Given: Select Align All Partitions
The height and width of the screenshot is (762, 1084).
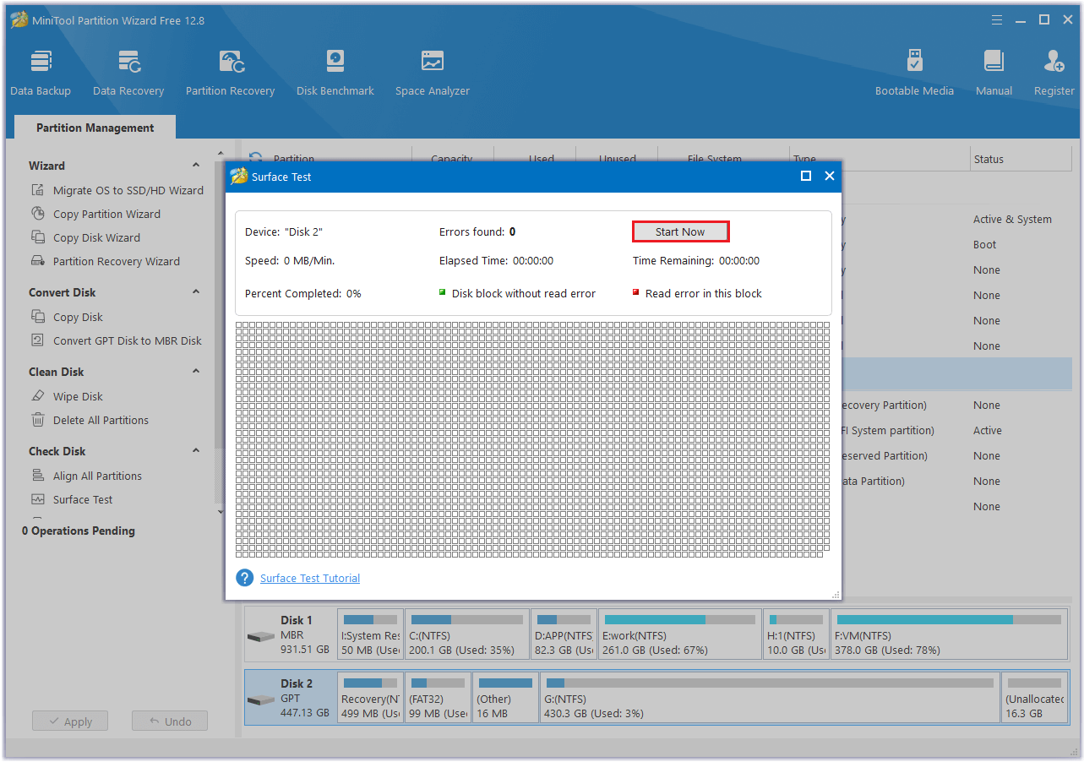Looking at the screenshot, I should [86, 476].
